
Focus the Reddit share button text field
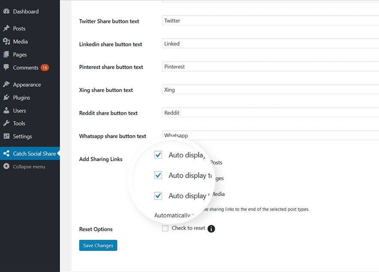pyautogui.click(x=271, y=112)
